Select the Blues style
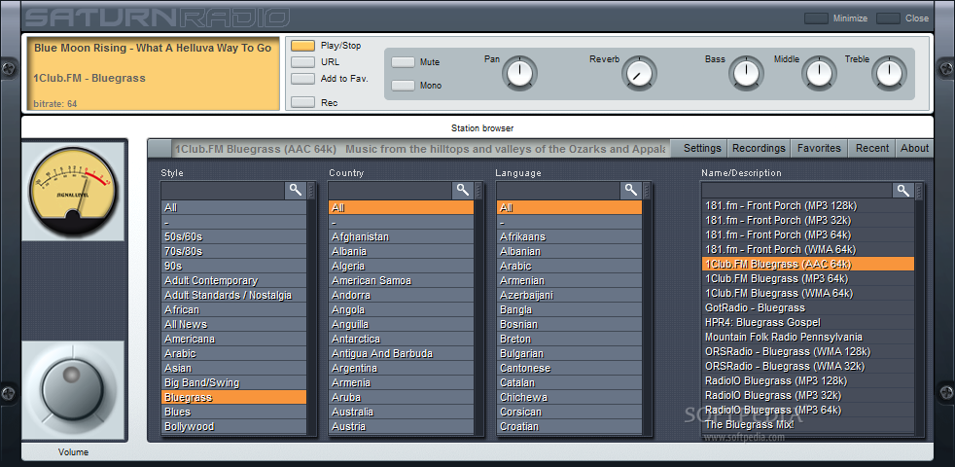 point(233,413)
